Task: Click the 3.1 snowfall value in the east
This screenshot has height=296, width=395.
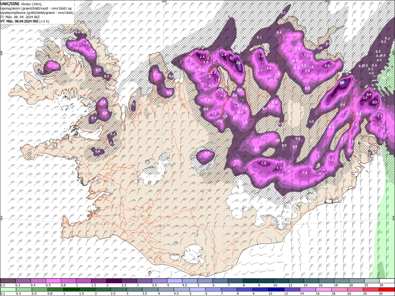Action: pyautogui.click(x=365, y=98)
